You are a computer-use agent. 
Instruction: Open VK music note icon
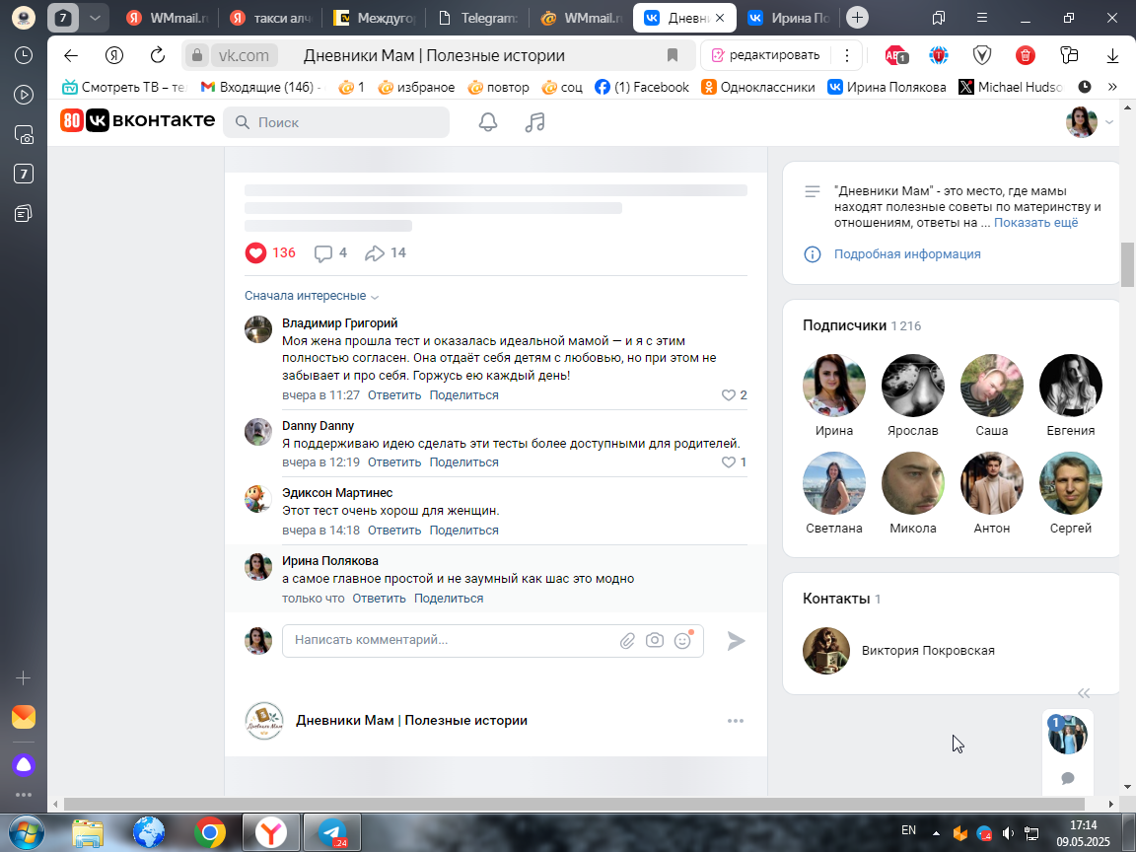click(x=534, y=121)
